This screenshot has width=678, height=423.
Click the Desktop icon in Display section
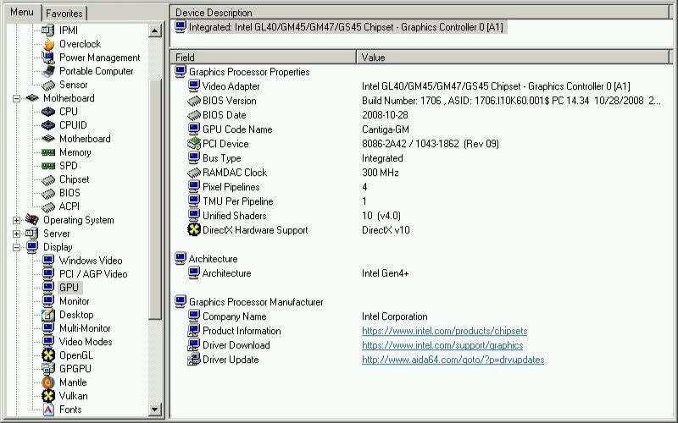pos(48,315)
